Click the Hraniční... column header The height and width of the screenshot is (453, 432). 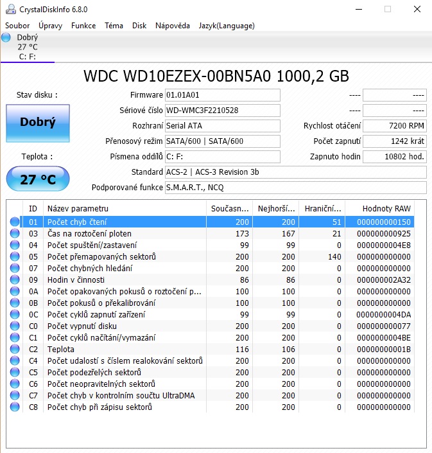pos(322,208)
